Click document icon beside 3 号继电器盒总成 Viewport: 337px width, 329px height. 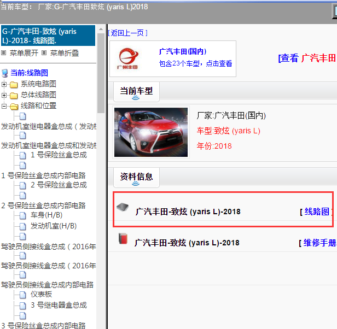(x=23, y=305)
